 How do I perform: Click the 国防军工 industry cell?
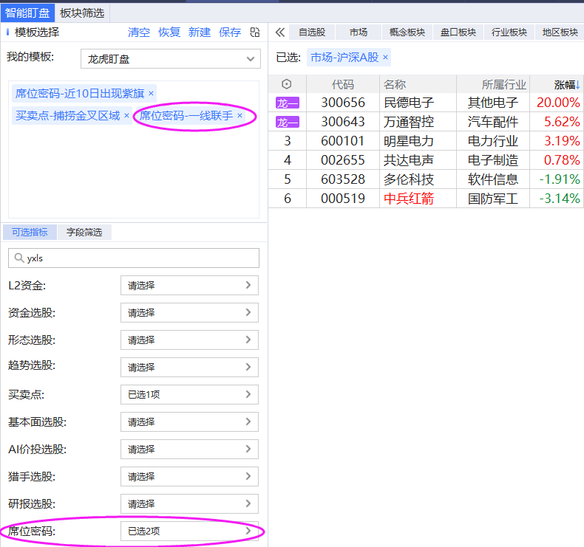pos(493,199)
